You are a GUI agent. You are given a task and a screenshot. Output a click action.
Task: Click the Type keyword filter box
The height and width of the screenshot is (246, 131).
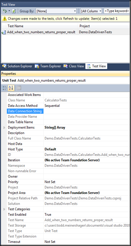coord(117,11)
